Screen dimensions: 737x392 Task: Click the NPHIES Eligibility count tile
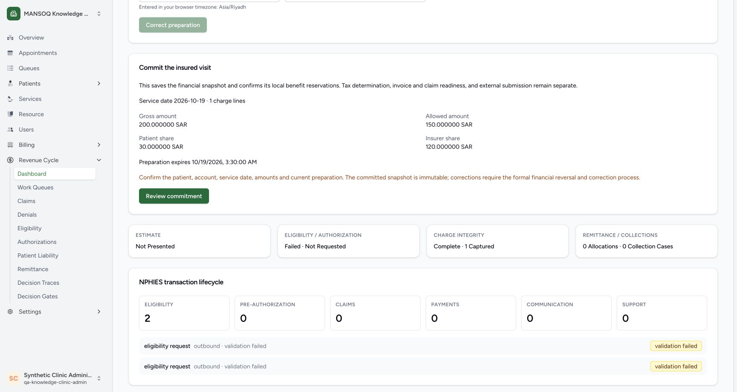click(x=184, y=313)
